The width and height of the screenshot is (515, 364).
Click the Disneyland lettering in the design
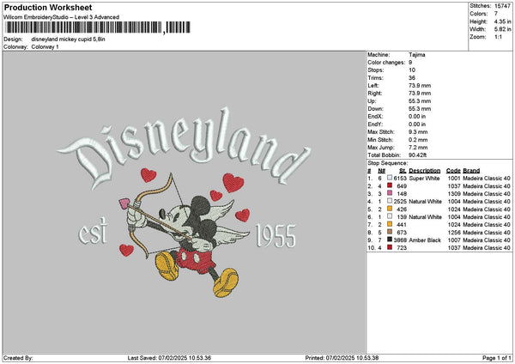189,142
